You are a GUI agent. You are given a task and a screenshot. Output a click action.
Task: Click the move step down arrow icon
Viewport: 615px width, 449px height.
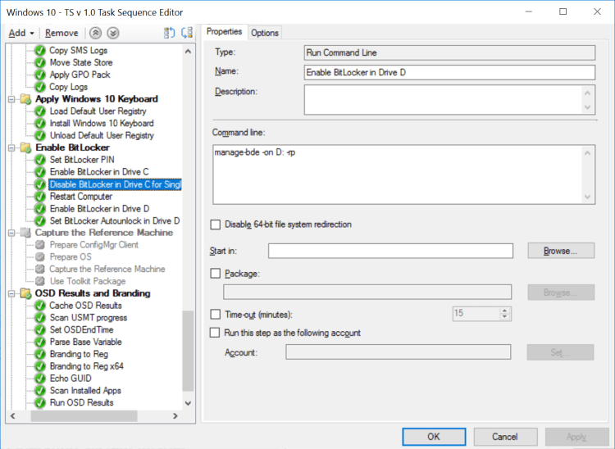click(x=113, y=33)
